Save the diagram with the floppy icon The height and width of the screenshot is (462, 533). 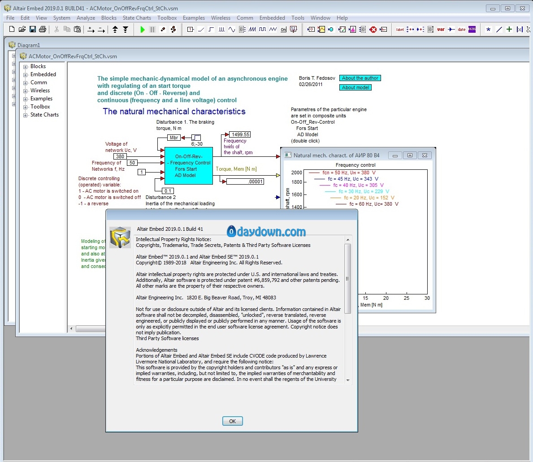tap(33, 29)
